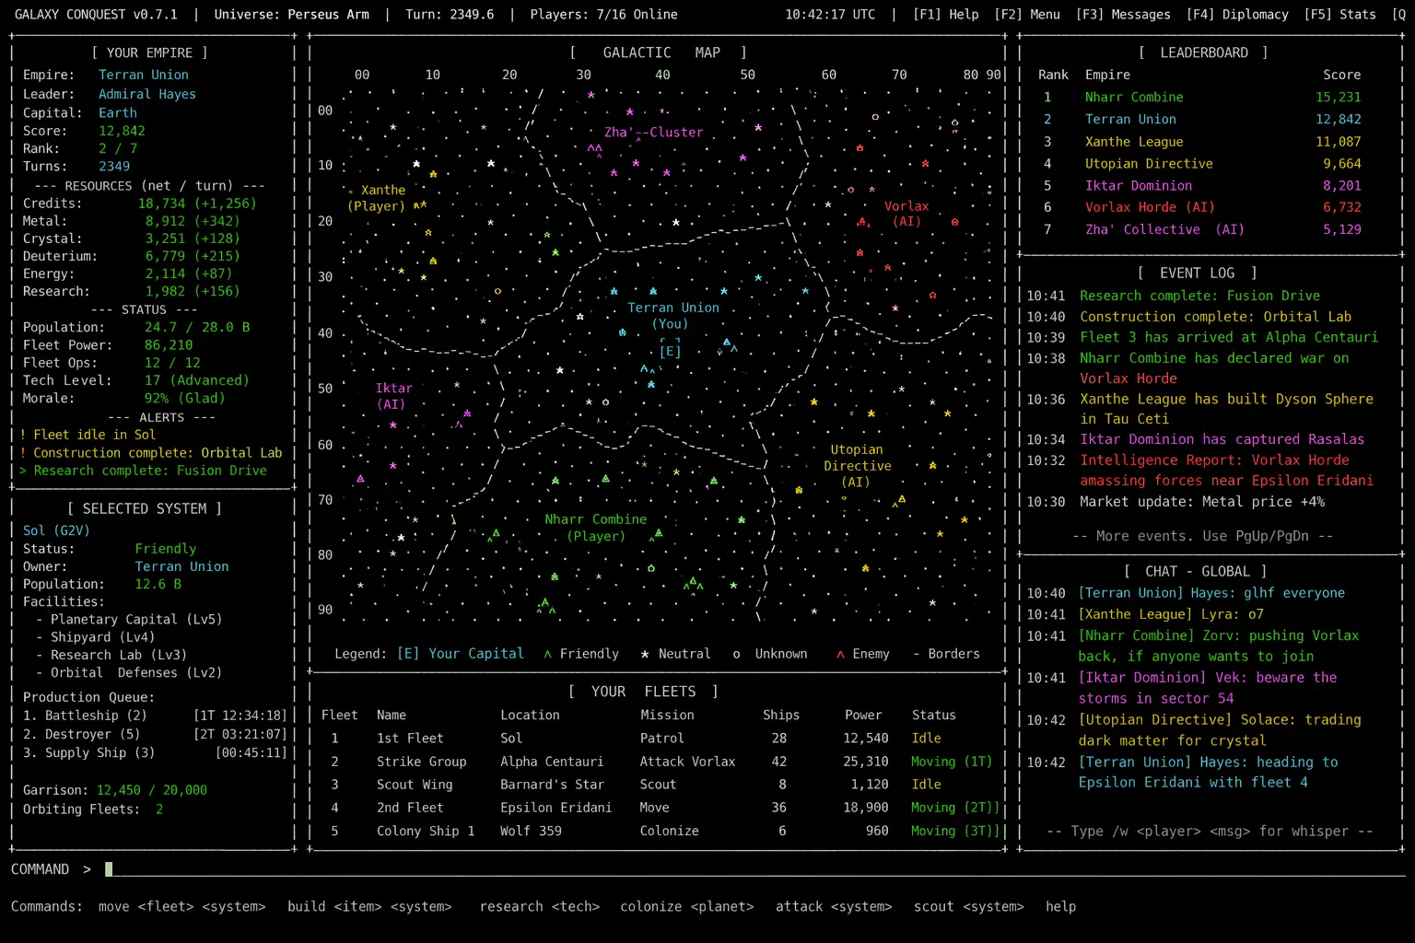Click the Iktar (AI) label on the map
Viewport: 1415px width, 943px height.
393,395
